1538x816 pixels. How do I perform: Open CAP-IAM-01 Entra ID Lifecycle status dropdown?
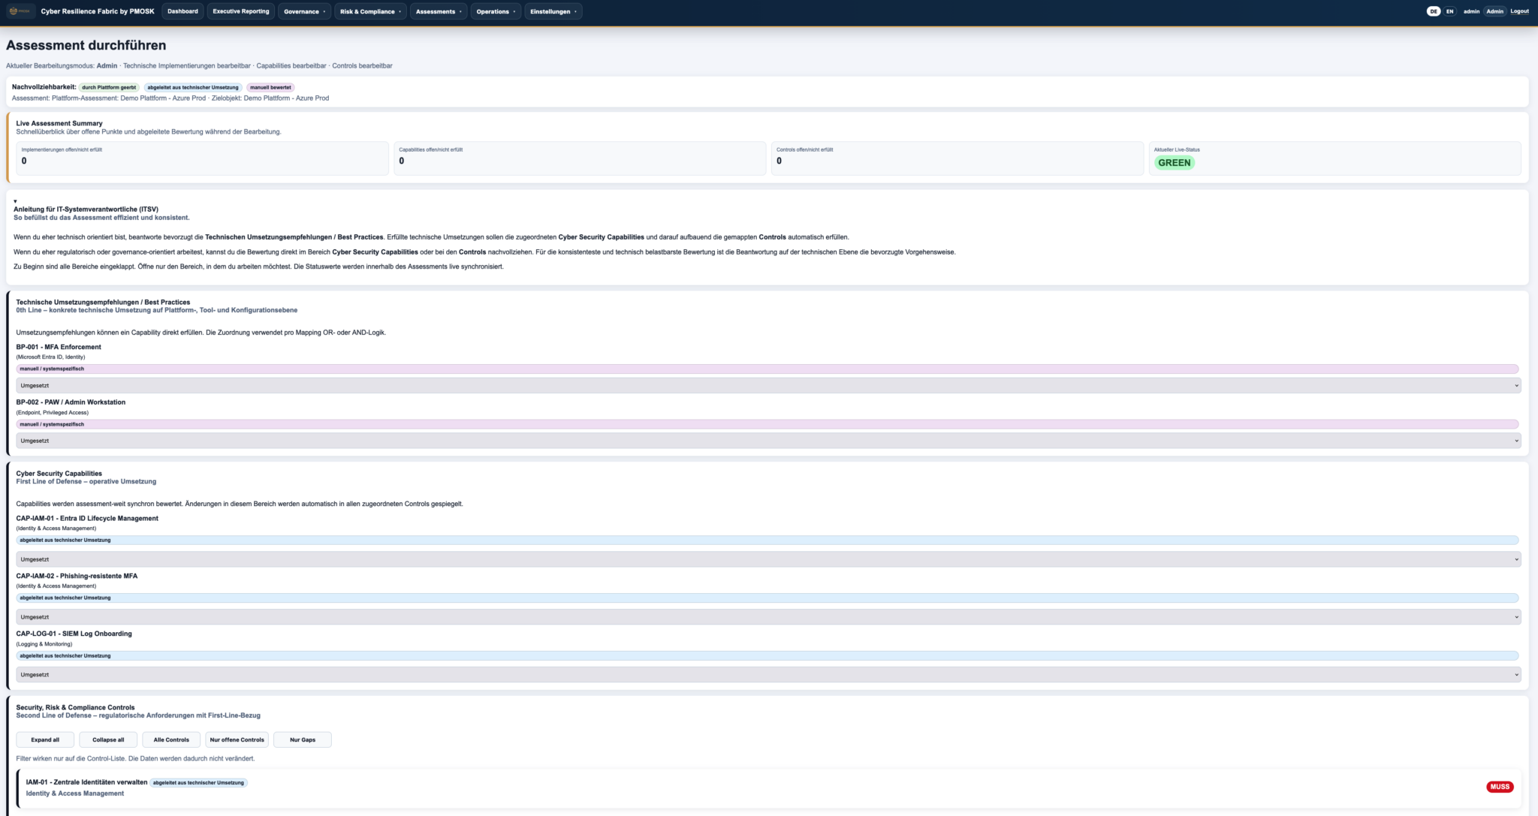pos(768,559)
